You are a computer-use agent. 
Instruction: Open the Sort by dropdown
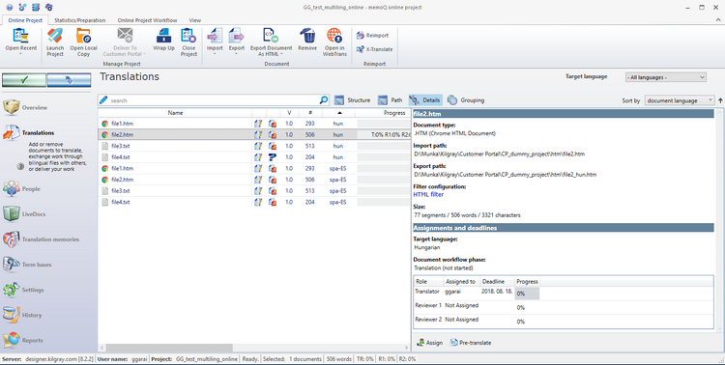680,100
